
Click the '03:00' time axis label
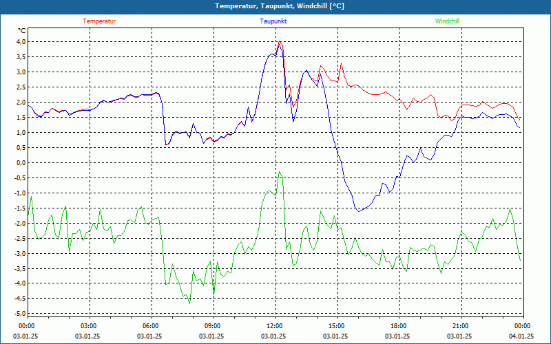pyautogui.click(x=90, y=326)
